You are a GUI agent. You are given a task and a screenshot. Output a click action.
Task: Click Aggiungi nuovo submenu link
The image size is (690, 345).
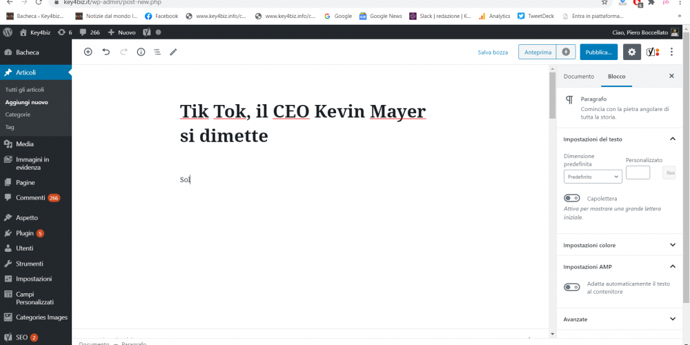[26, 102]
